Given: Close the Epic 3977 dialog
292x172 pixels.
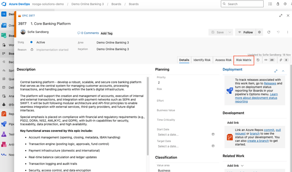Looking at the screenshot, I should point(288,16).
